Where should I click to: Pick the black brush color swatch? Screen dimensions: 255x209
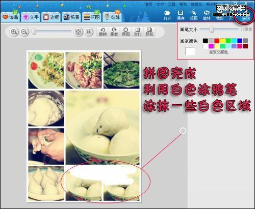[206, 41]
